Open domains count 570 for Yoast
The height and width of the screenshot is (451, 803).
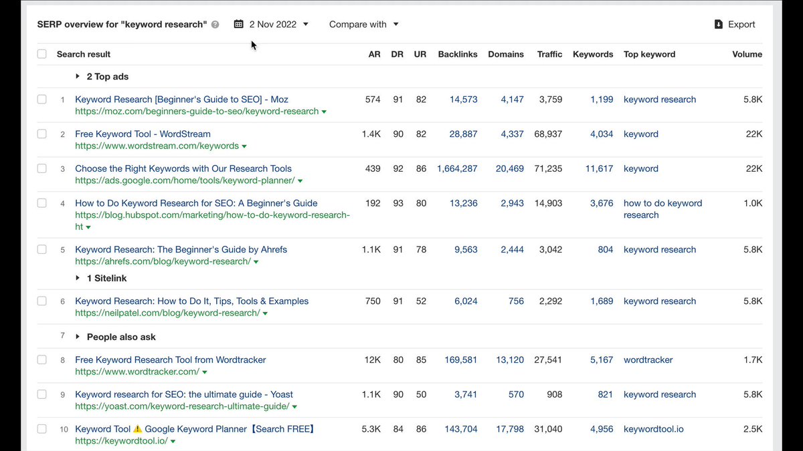coord(517,395)
